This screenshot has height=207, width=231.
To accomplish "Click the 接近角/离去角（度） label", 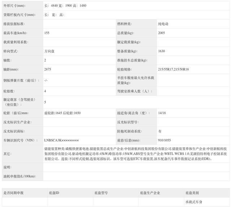I will 134,113.
